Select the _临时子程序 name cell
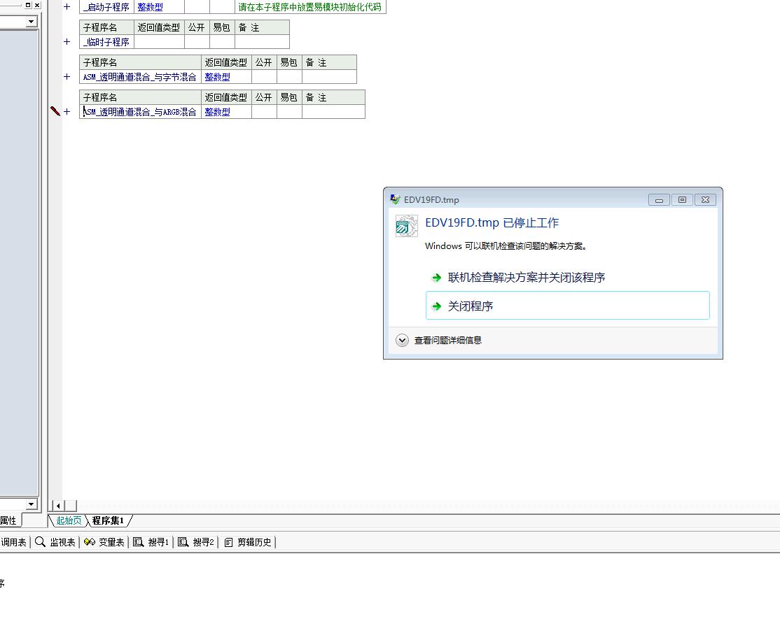This screenshot has width=780, height=640. [106, 42]
